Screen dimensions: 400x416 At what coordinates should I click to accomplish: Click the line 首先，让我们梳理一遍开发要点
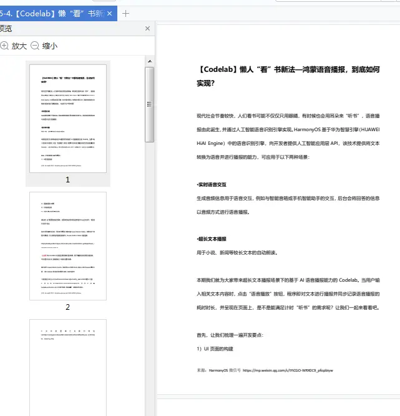coord(230,335)
